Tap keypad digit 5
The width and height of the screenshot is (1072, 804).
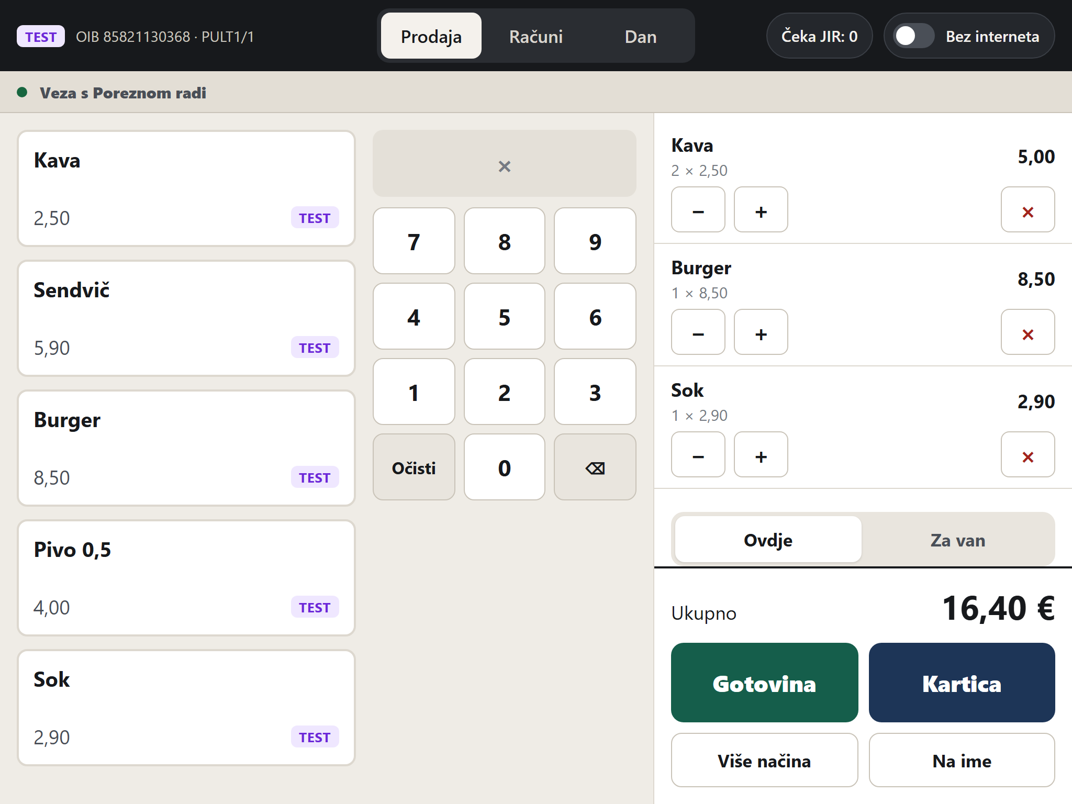pos(505,316)
